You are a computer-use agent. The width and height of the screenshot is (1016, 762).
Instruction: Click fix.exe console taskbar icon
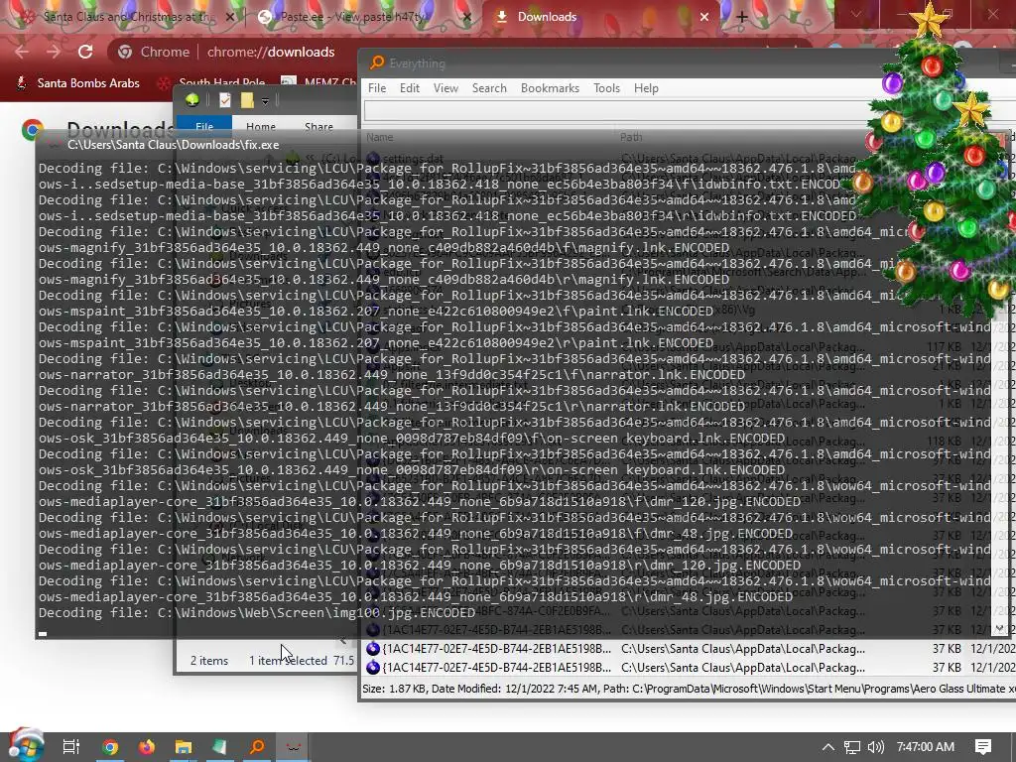pyautogui.click(x=294, y=747)
